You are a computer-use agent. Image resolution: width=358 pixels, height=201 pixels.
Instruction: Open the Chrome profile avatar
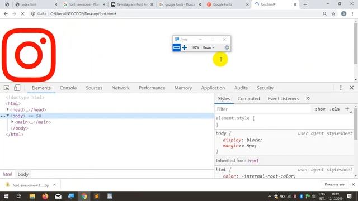point(343,13)
